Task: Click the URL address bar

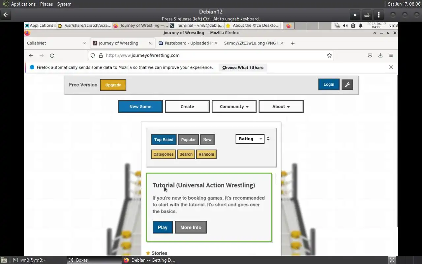Action: (211, 55)
